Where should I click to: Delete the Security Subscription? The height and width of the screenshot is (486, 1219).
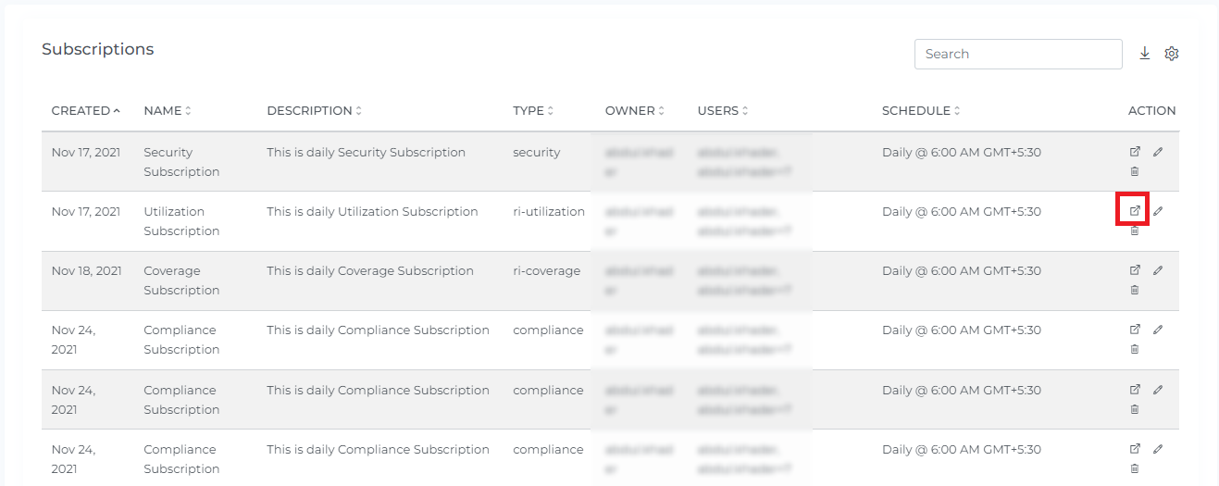(1135, 171)
